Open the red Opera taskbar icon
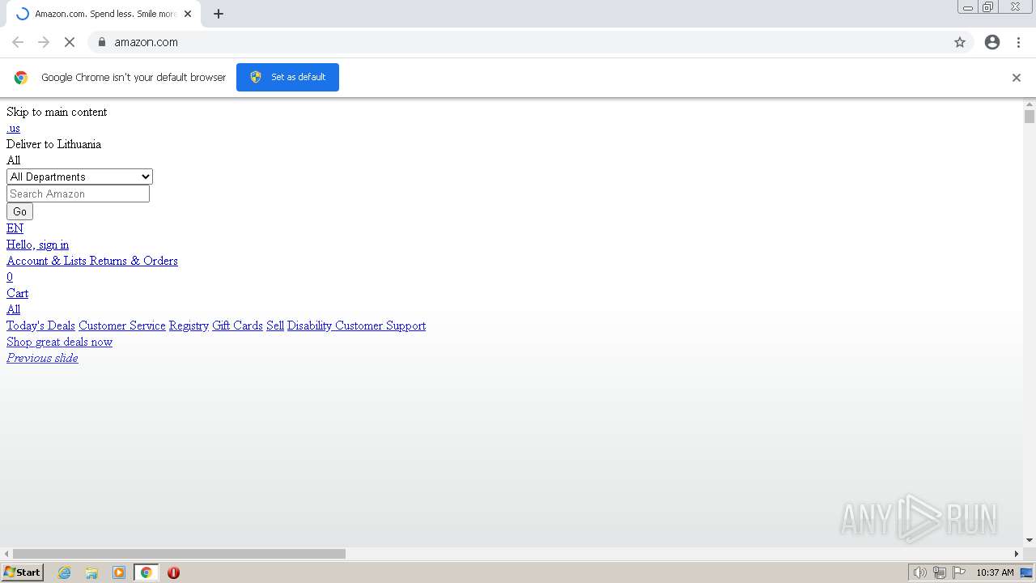 point(173,572)
